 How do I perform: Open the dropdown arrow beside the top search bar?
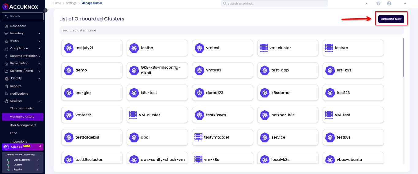tap(367, 3)
